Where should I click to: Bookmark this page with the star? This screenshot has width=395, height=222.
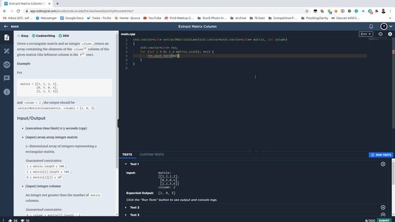click(307, 11)
